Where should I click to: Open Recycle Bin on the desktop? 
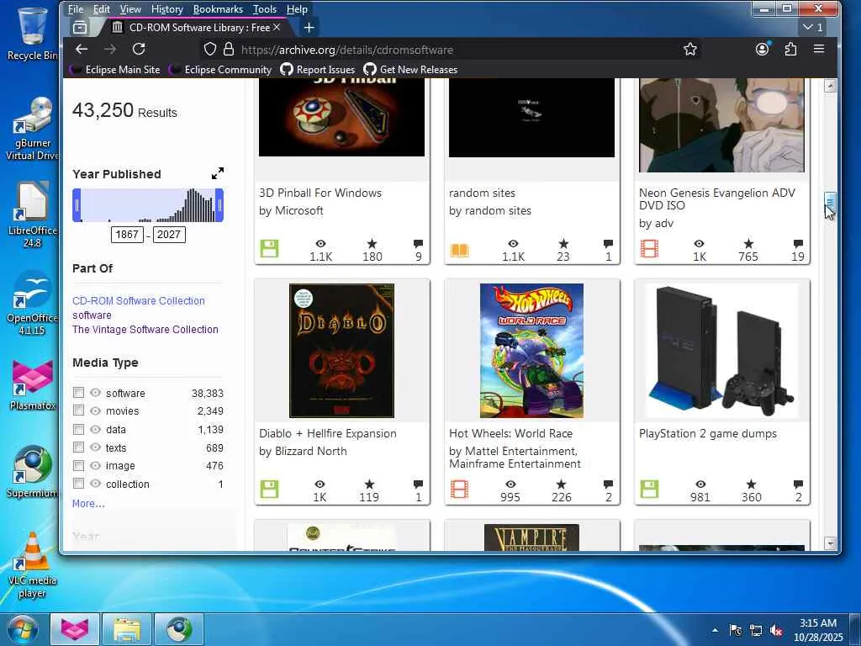(x=33, y=33)
